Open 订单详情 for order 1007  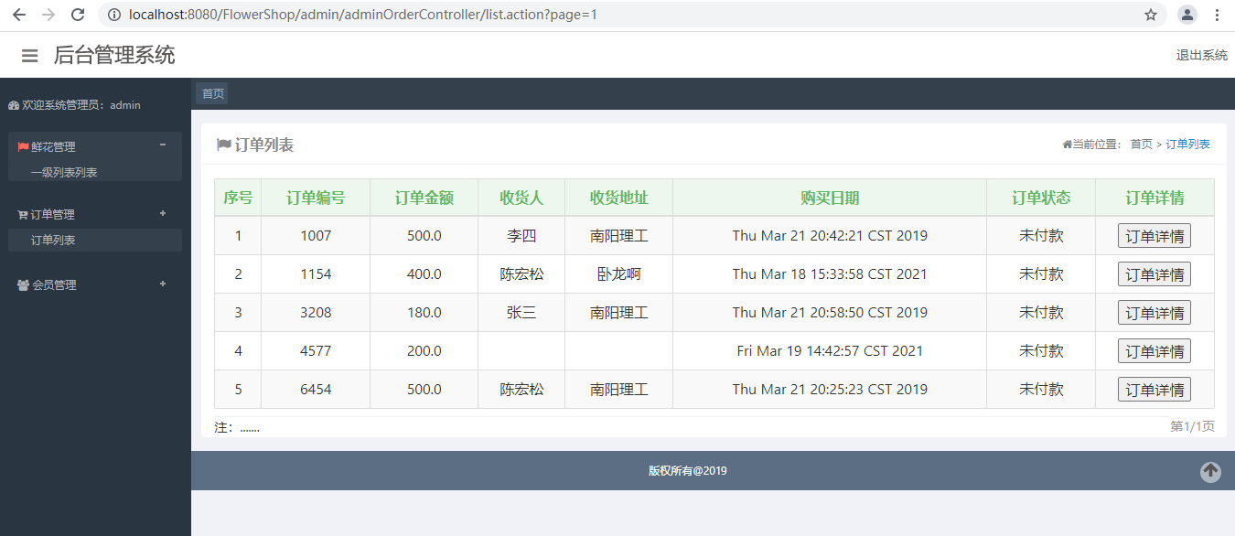click(1154, 236)
